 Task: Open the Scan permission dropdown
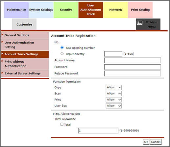(114, 94)
